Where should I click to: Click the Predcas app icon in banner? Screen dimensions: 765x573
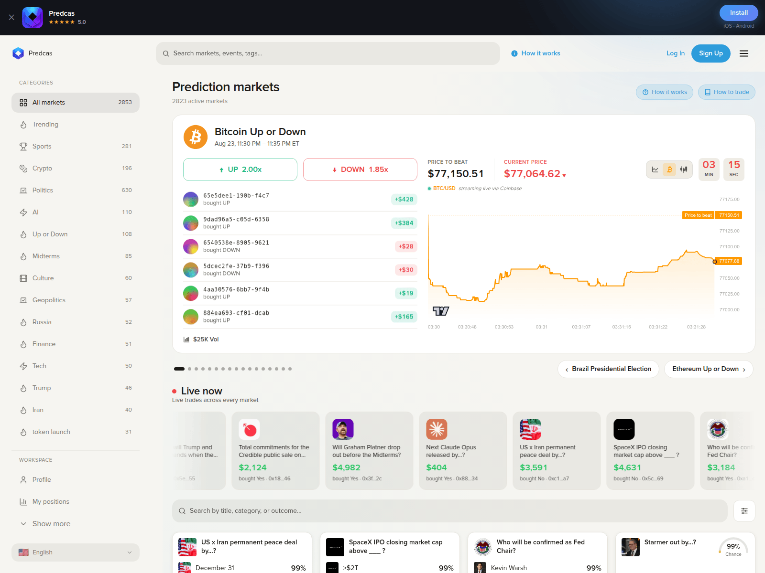coord(33,18)
